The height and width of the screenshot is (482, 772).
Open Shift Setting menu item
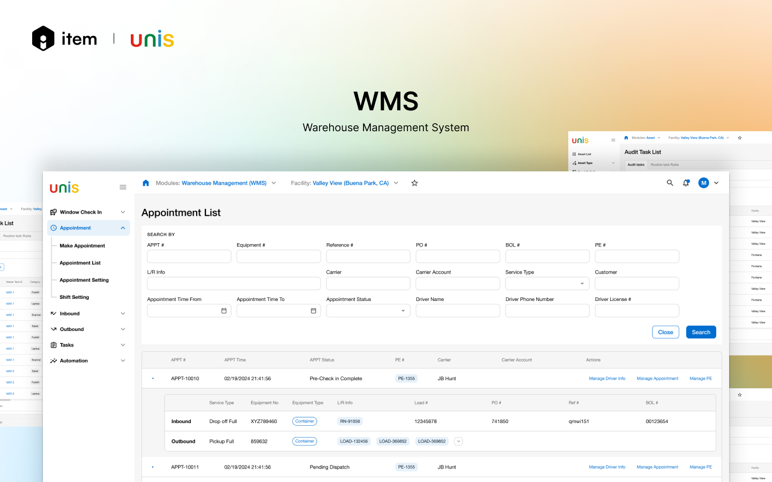[75, 297]
